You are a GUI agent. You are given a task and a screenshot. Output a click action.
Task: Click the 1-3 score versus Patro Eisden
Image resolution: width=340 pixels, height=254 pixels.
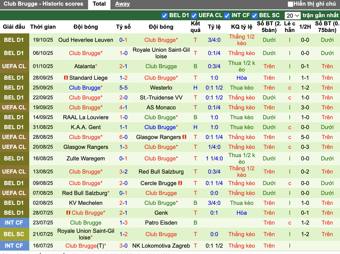click(x=123, y=223)
